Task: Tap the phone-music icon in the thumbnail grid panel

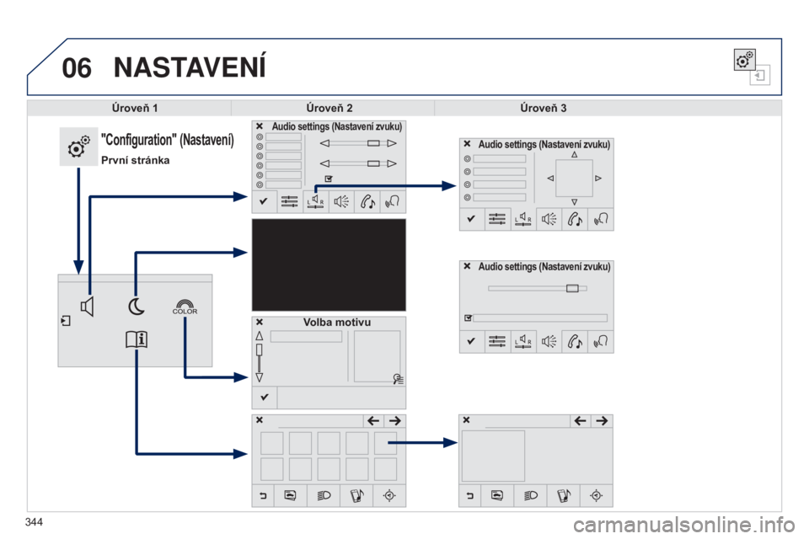Action: point(356,496)
